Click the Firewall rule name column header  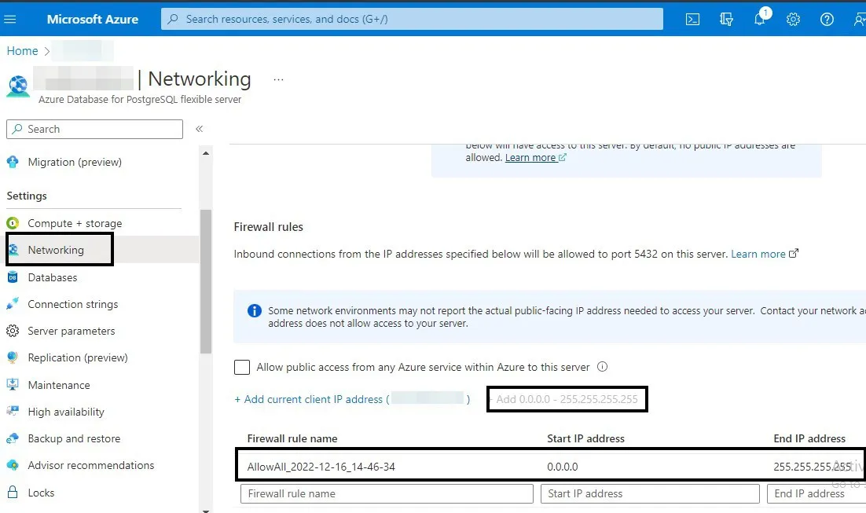292,438
